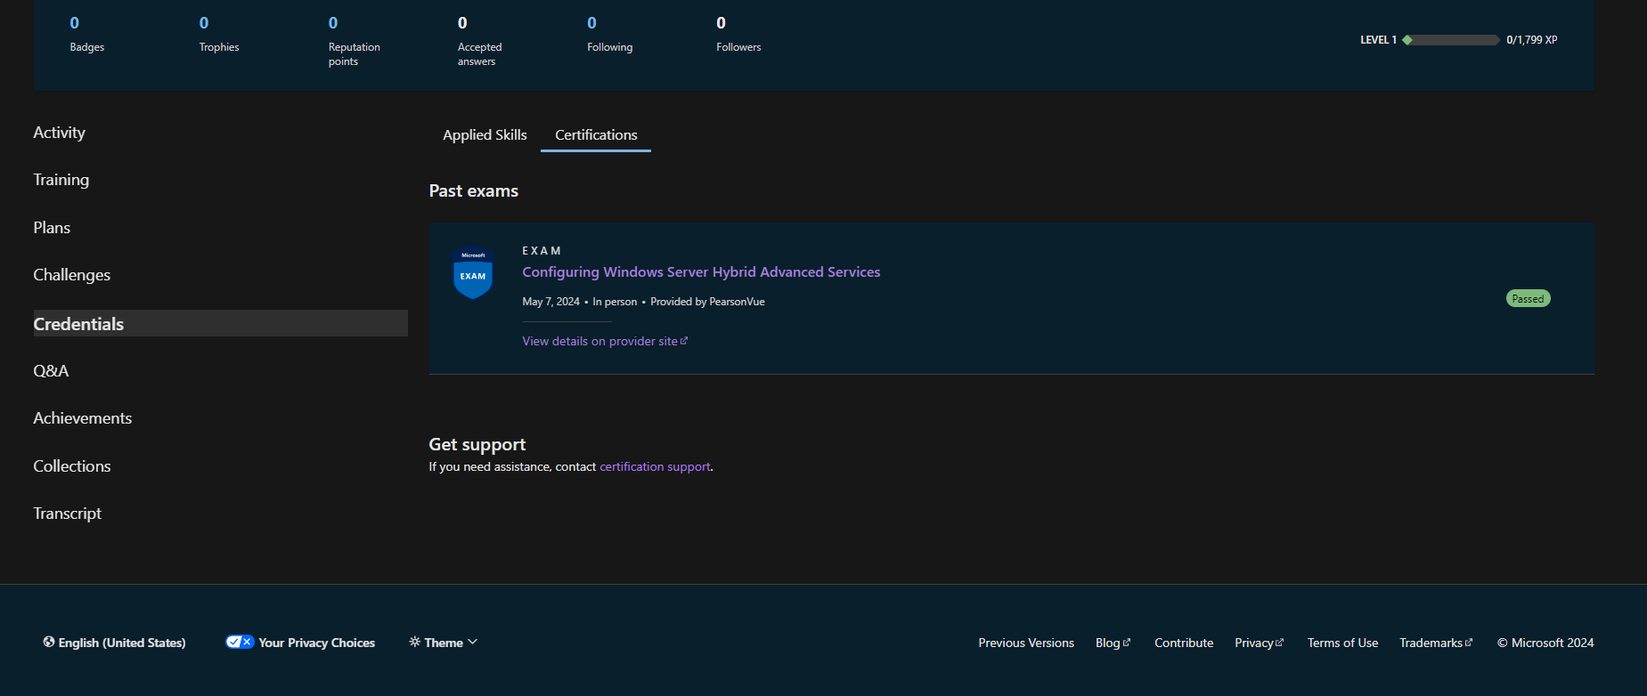Click the Accepted answers count
Image resolution: width=1647 pixels, height=696 pixels.
[x=462, y=23]
